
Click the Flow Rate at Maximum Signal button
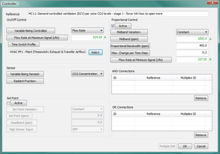pyautogui.click(x=37, y=38)
